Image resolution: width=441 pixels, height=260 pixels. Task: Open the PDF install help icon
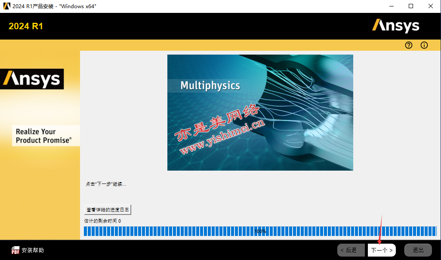pyautogui.click(x=15, y=250)
